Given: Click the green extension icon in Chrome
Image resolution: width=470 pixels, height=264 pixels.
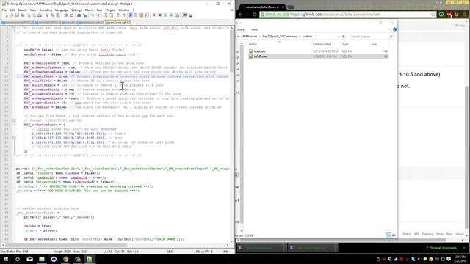Looking at the screenshot, I should 441,15.
